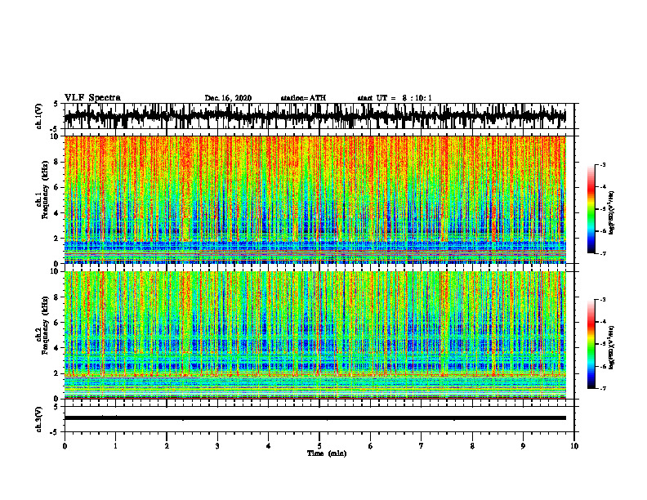Click the "2" kHz tick of ch.2 spectrogram
The height and width of the screenshot is (500, 647).
pyautogui.click(x=58, y=373)
